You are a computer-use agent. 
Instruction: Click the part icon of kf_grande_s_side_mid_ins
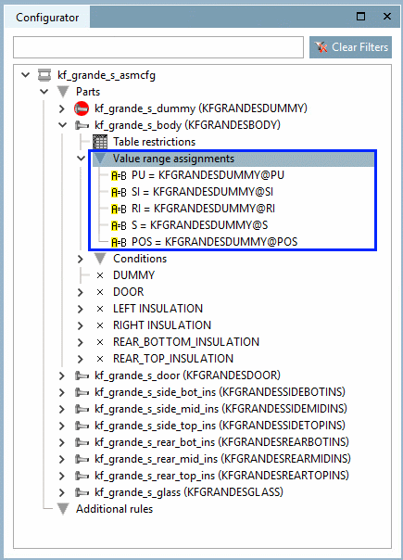[82, 409]
